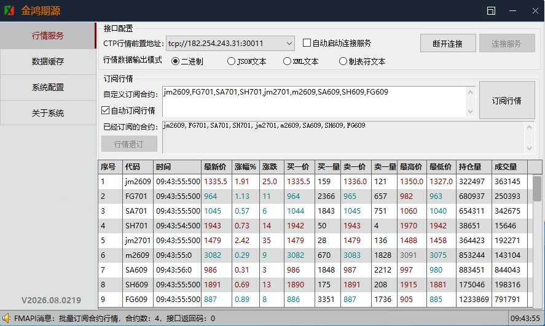
Task: Switch to 系统配置 sidebar tab
Action: (x=47, y=88)
